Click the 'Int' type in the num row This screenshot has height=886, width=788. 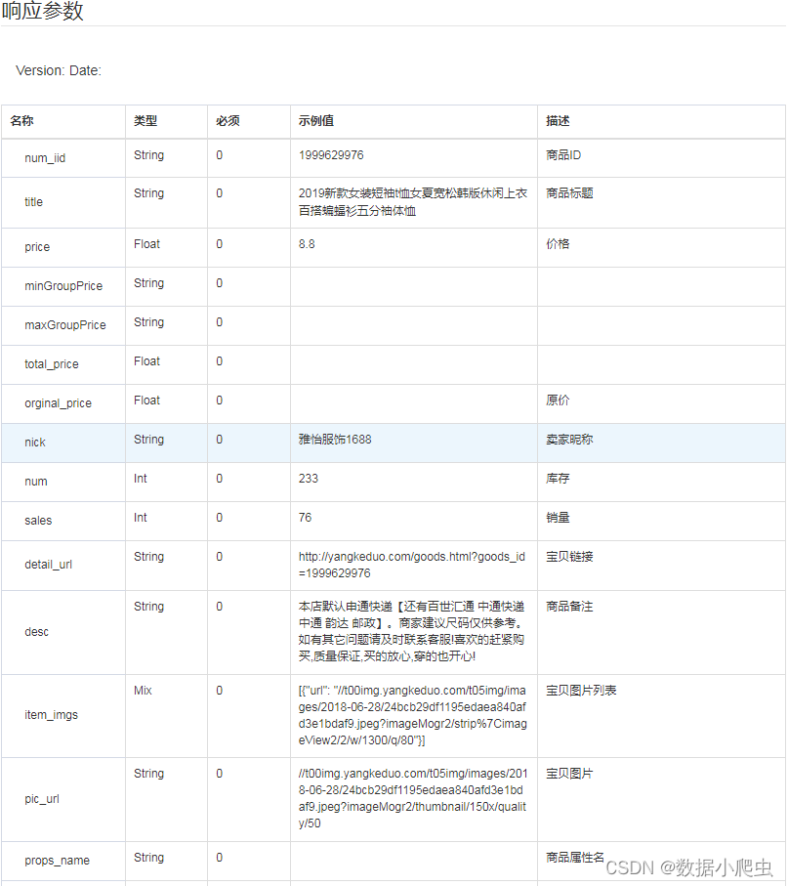pyautogui.click(x=141, y=479)
